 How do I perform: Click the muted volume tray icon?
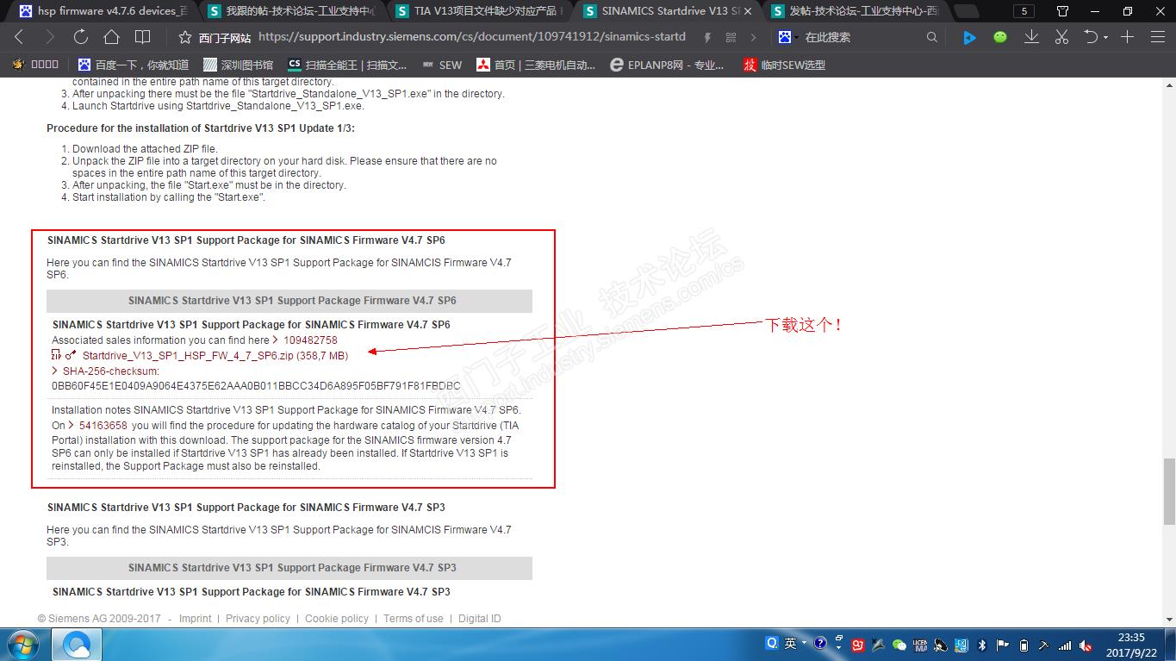[x=1086, y=645]
